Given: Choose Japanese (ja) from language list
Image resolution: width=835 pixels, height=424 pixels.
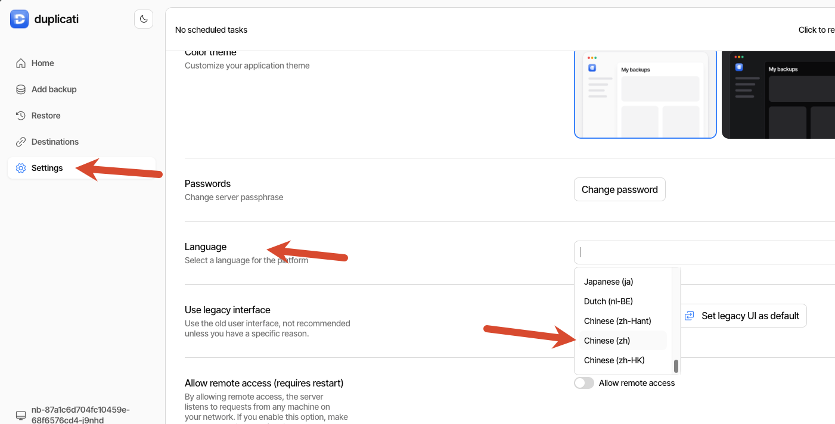Looking at the screenshot, I should (623, 282).
